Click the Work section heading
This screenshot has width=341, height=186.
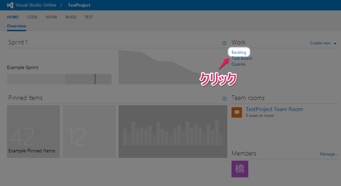[238, 42]
